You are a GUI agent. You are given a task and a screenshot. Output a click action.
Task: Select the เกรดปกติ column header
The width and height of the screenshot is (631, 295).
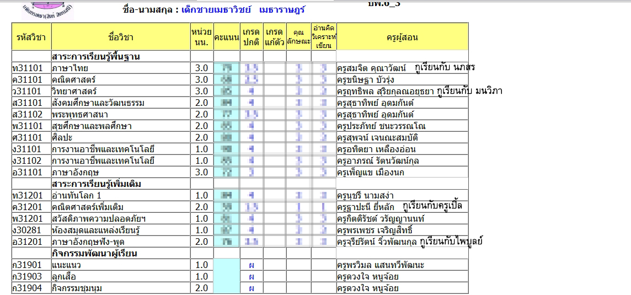click(x=252, y=36)
